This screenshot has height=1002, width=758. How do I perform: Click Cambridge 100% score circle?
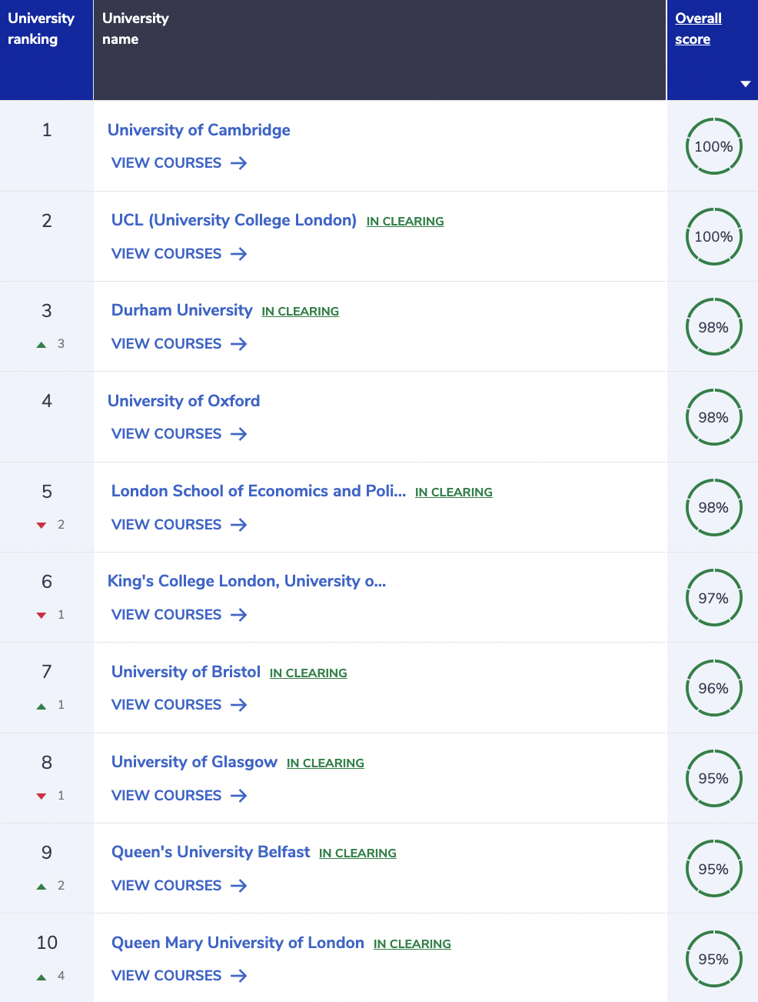(x=713, y=146)
